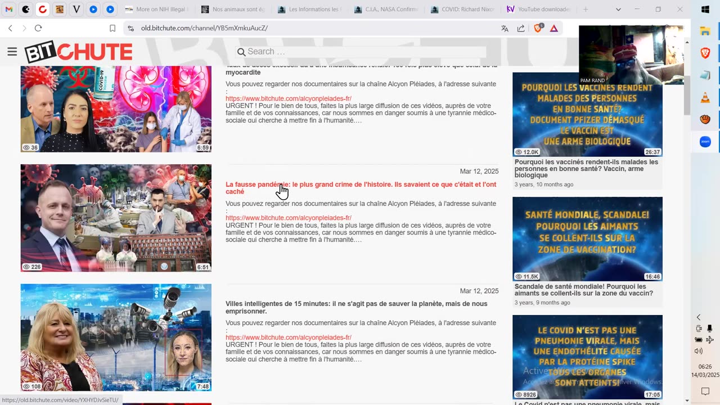720x405 pixels.
Task: Open the 'Les Informations les' tab
Action: 309,10
